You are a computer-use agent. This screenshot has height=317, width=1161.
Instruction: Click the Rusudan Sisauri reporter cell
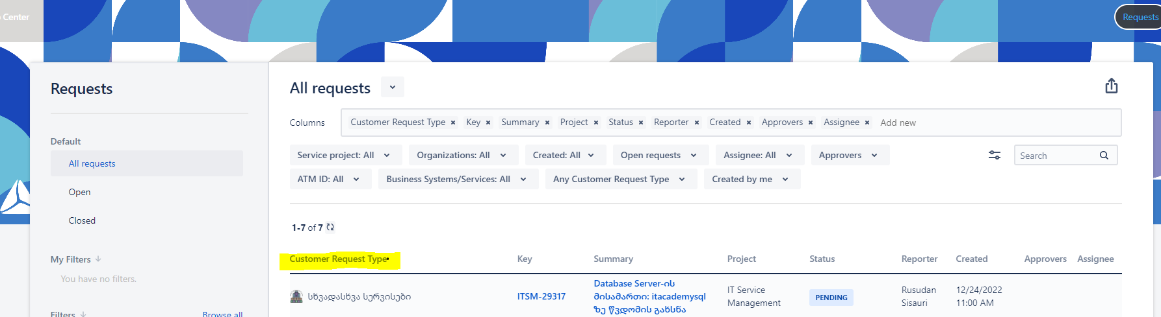919,296
